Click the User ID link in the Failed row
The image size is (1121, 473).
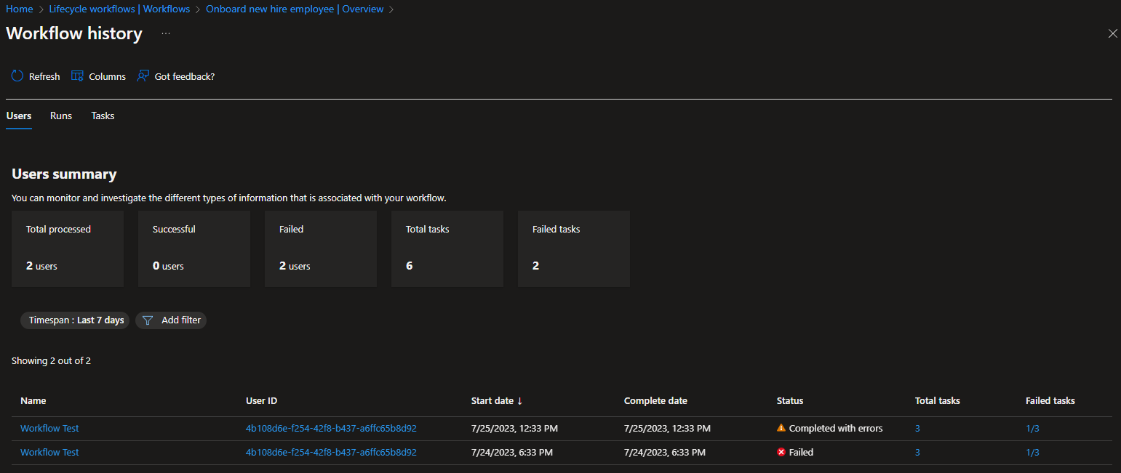pyautogui.click(x=331, y=452)
